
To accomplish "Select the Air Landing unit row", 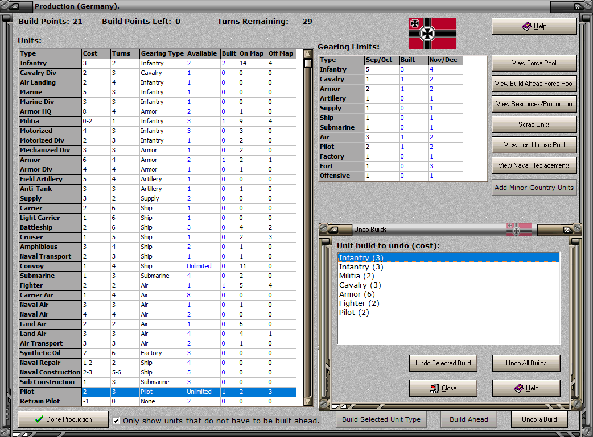I will tap(157, 82).
